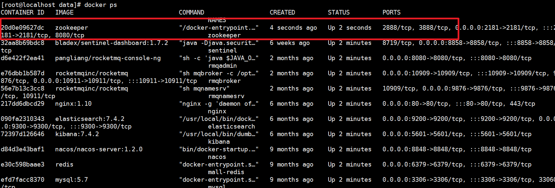Click the container name elasticsearch
This screenshot has height=188, width=555.
pyautogui.click(x=231, y=127)
